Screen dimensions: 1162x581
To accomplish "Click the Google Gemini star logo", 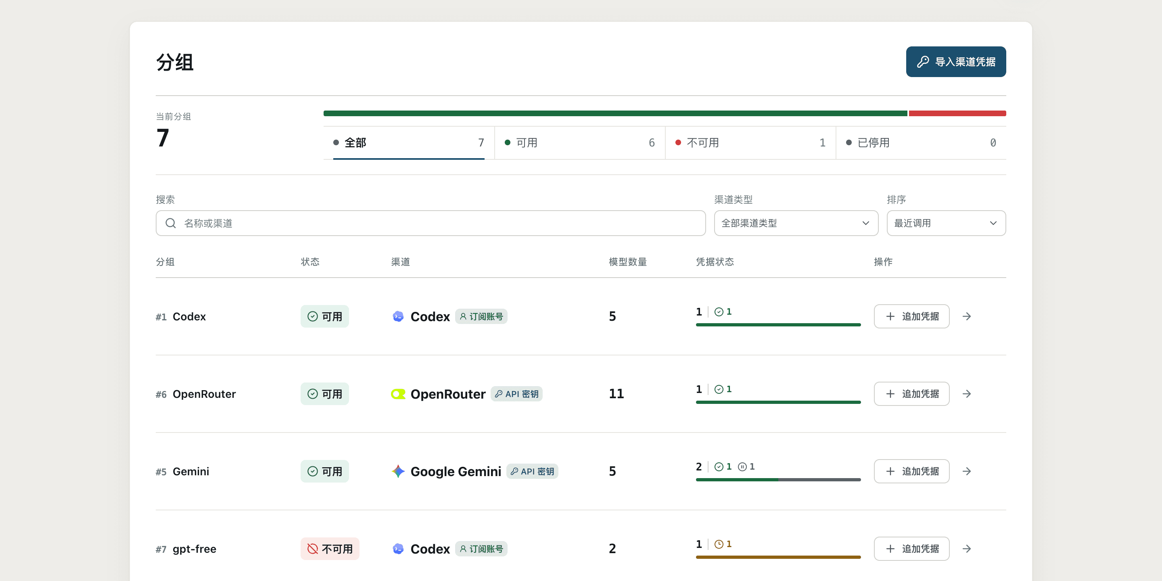I will (398, 471).
